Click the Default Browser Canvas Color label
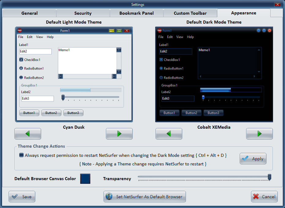Viewport: 285px width, 208px height. [x=45, y=179]
